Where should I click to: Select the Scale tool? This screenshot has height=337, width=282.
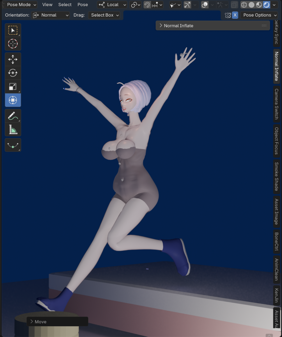pyautogui.click(x=13, y=87)
